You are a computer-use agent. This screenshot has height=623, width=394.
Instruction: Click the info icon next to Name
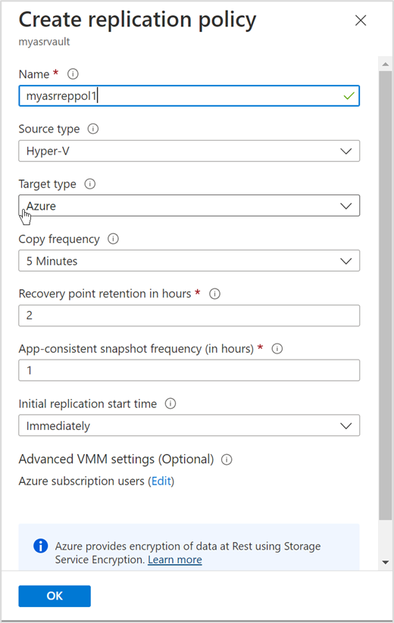[73, 74]
